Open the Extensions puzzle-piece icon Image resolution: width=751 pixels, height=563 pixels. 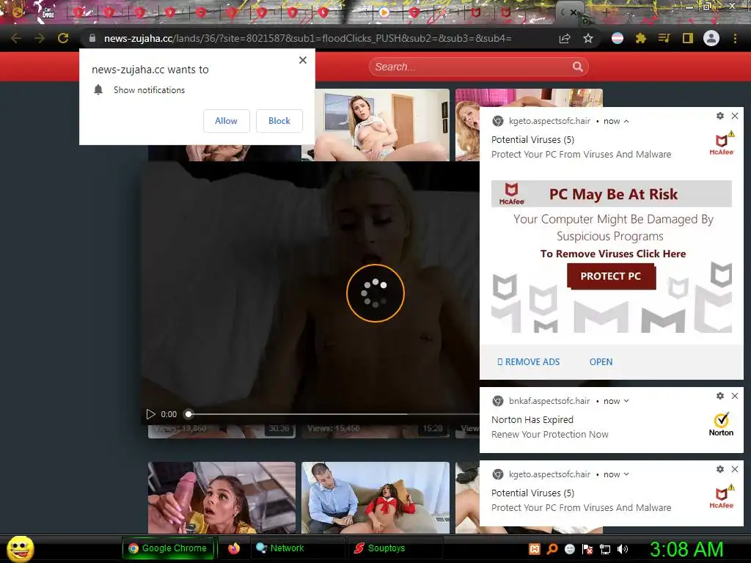pyautogui.click(x=641, y=38)
